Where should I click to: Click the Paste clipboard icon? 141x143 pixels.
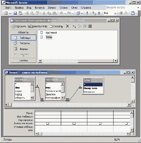coord(54,13)
